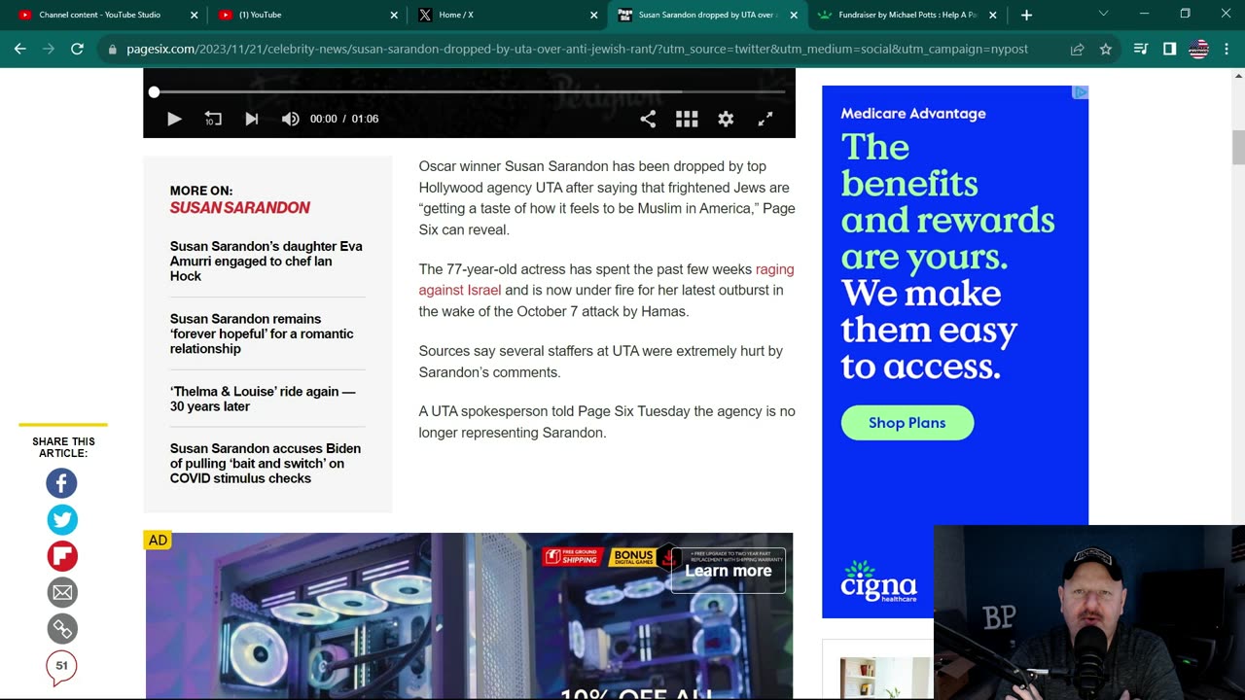Open video player settings gear
This screenshot has width=1245, height=700.
[x=726, y=119]
